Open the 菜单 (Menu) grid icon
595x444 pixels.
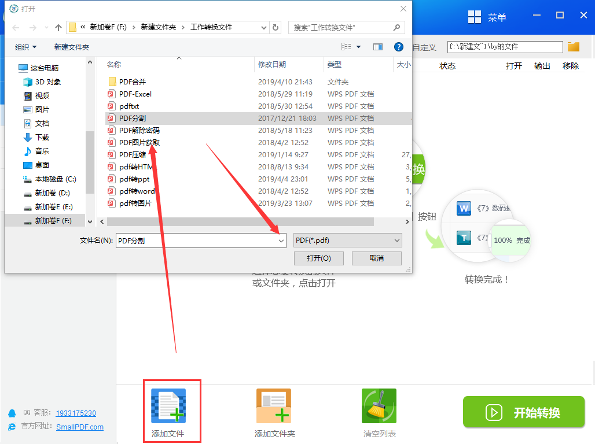475,17
